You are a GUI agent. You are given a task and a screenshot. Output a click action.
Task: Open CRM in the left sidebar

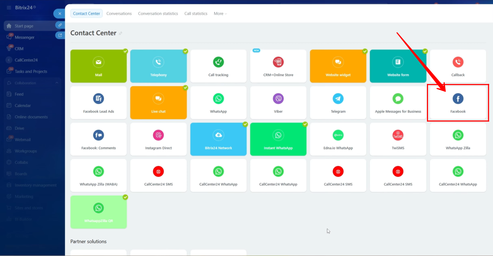coord(19,49)
